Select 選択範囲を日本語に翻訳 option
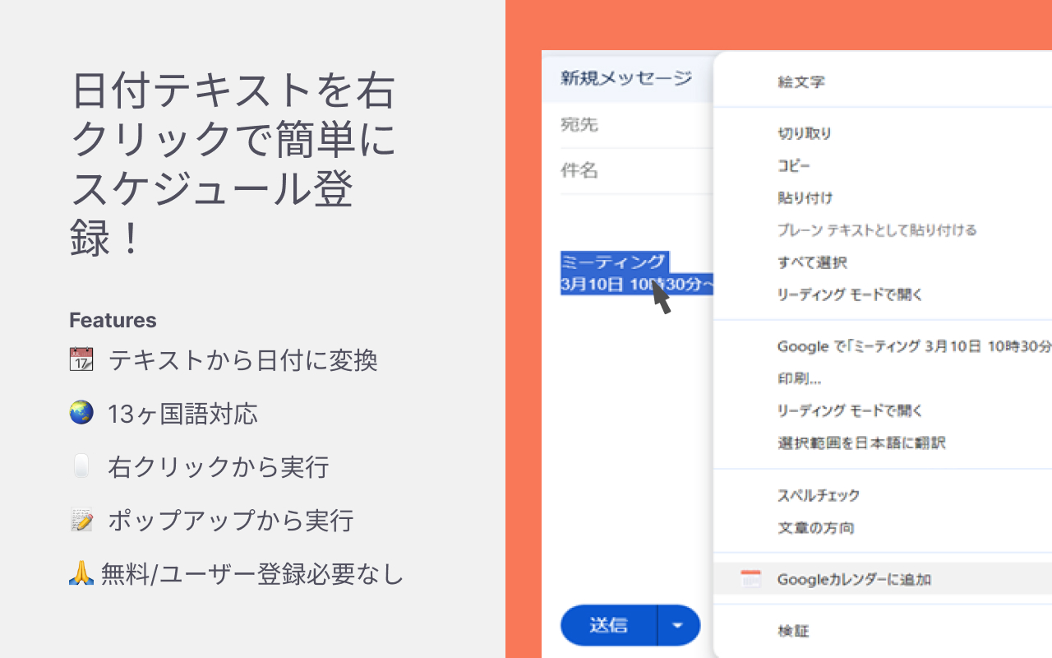 point(861,443)
